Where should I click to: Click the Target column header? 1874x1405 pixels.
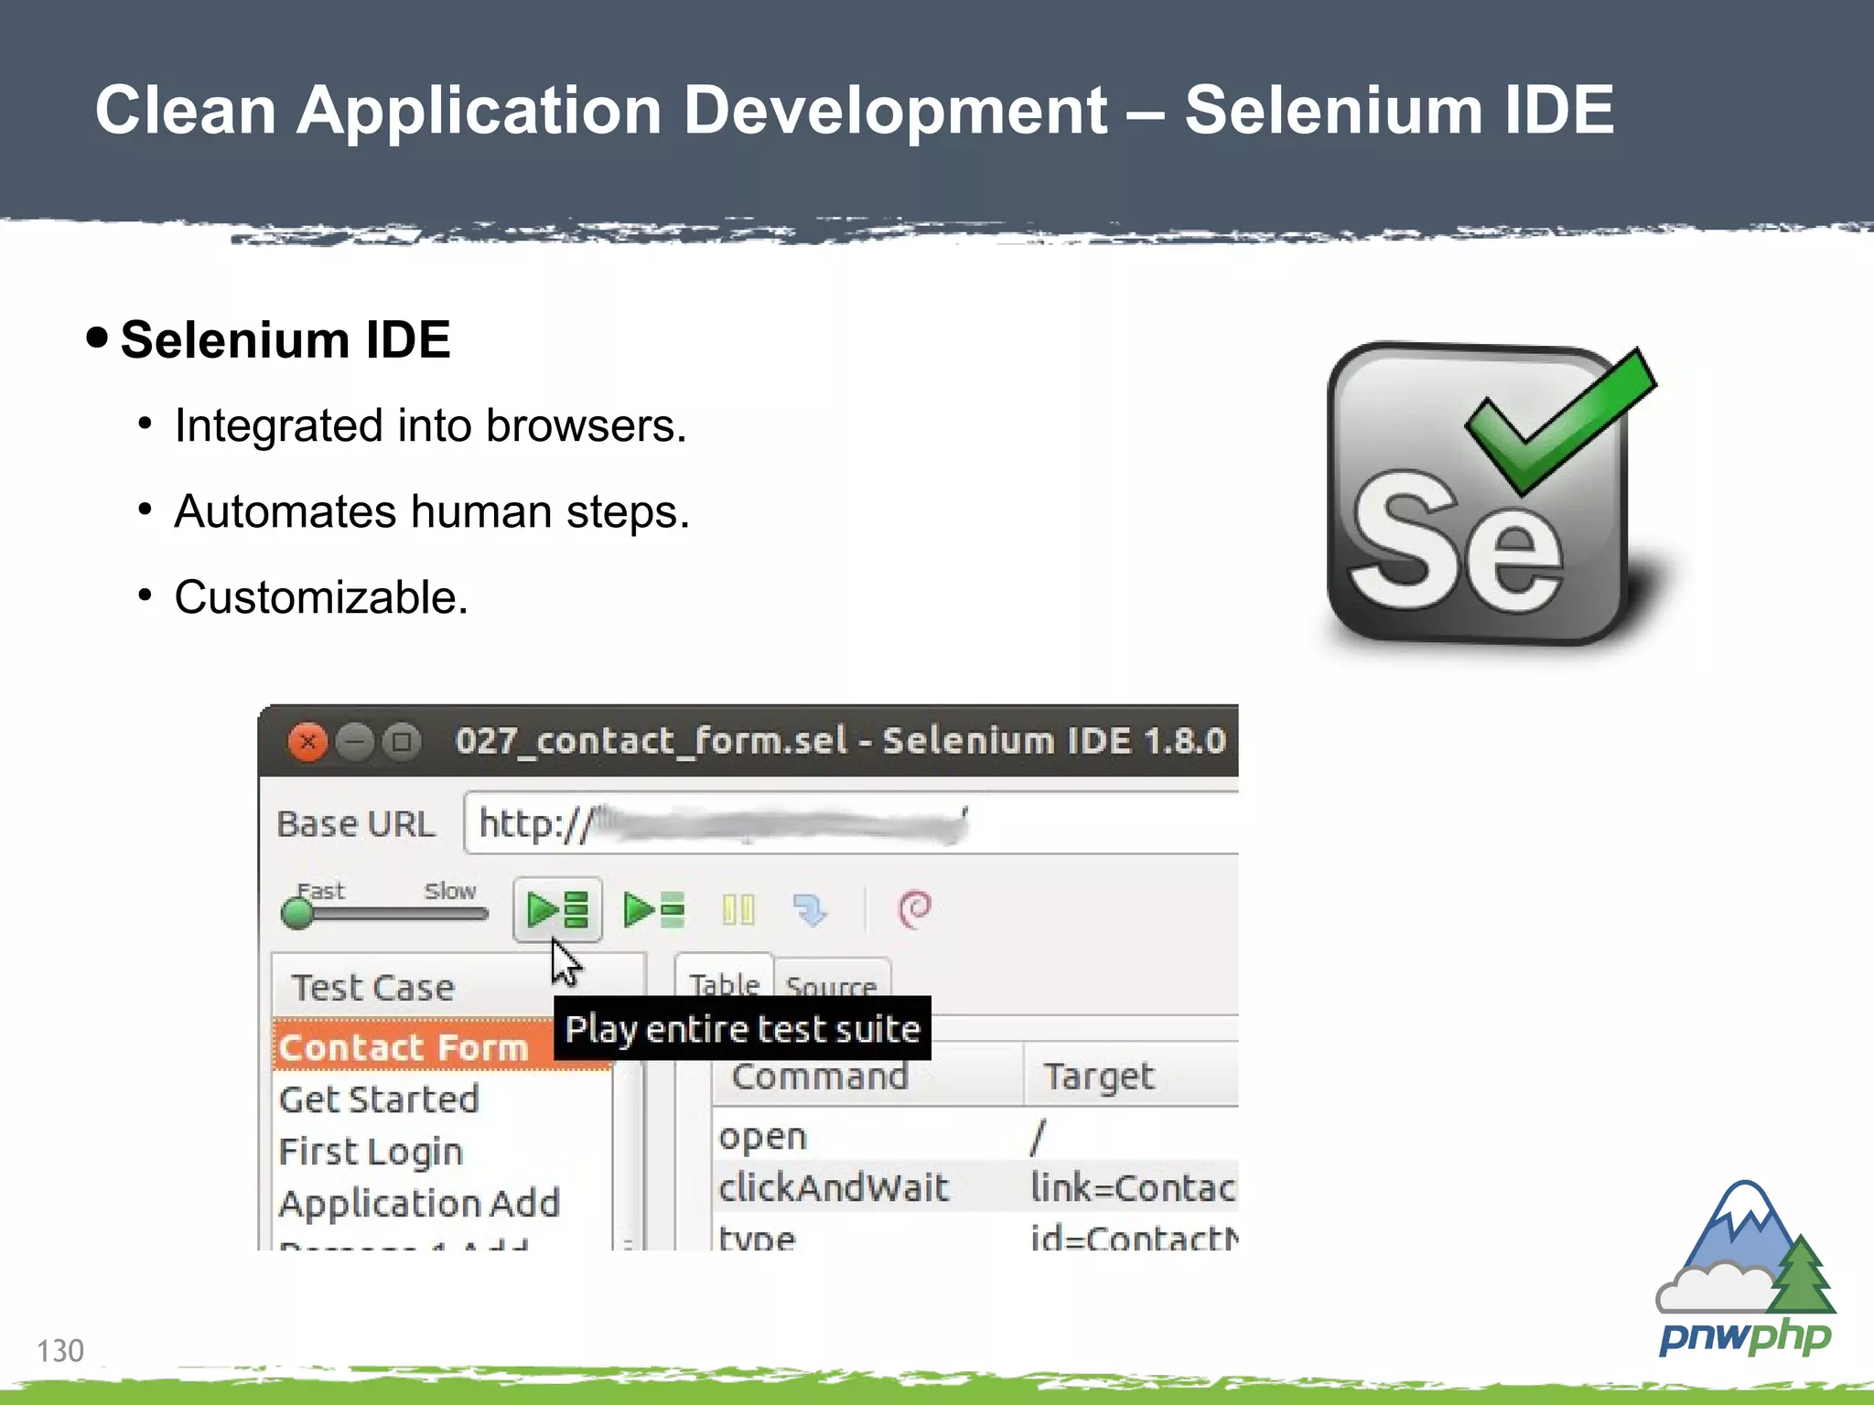1132,1077
